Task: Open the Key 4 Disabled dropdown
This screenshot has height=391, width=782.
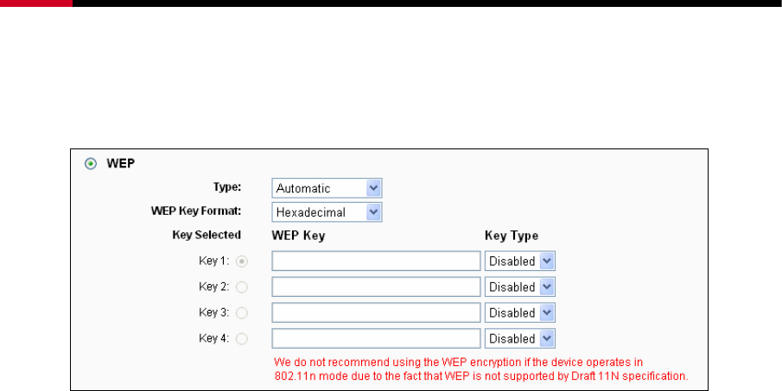Action: pyautogui.click(x=520, y=338)
